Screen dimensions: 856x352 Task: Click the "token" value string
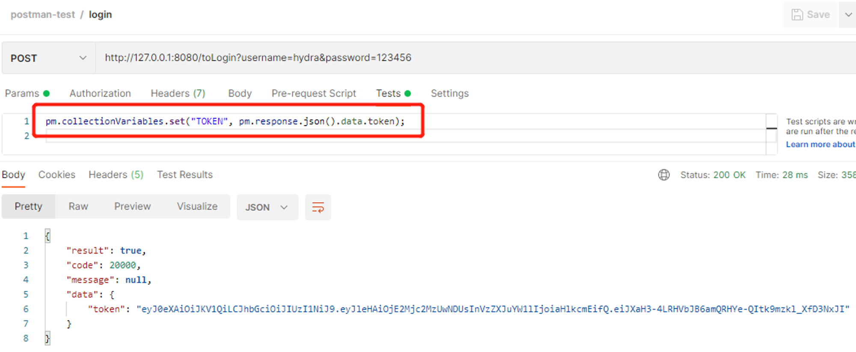[x=493, y=309]
